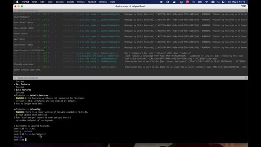This screenshot has height=147, width=261.
Task: Click the top pane cursor block
Action: (x=15, y=73)
